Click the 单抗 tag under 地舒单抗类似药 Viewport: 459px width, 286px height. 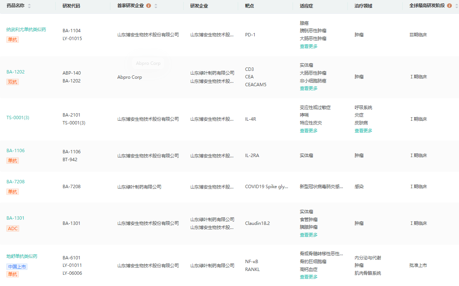tap(12, 274)
